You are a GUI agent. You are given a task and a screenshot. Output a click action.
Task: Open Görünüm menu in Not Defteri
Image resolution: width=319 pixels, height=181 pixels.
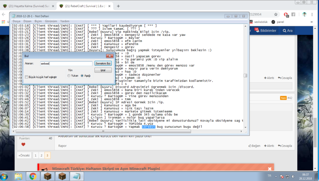[x=51, y=21]
